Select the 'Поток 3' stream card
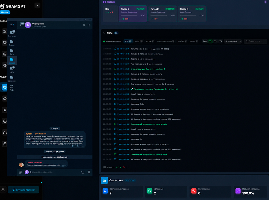This screenshot has width=269, height=200. click(x=192, y=14)
